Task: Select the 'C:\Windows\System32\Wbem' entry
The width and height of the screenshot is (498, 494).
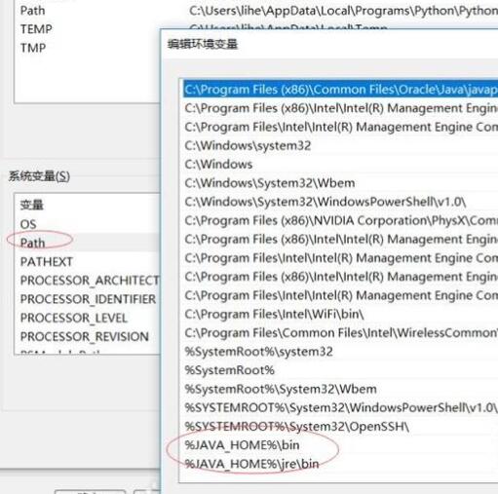Action: [340, 183]
